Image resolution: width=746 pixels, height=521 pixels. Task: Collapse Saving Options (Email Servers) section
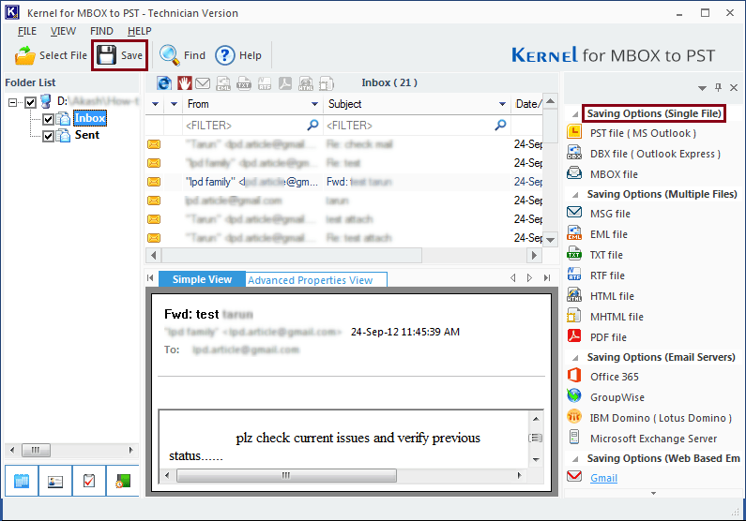(575, 358)
